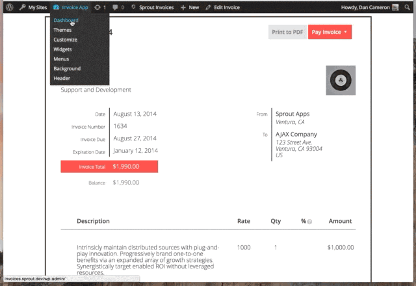Click the company logo thumbnail
This screenshot has width=416, height=286.
(341, 80)
